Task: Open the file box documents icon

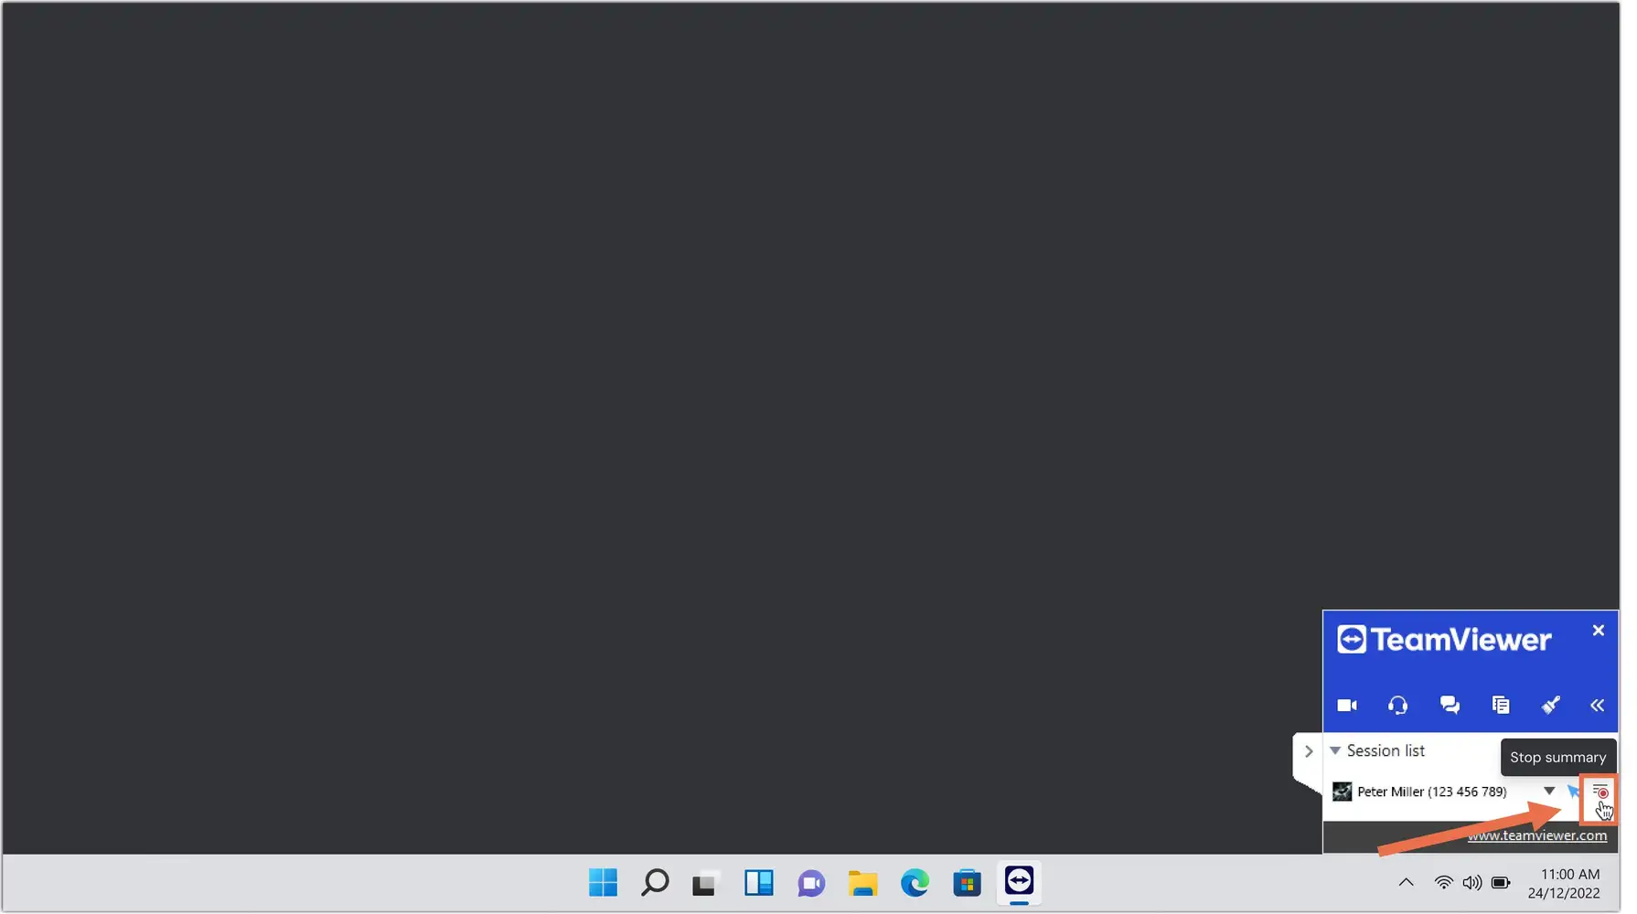Action: pyautogui.click(x=1501, y=705)
